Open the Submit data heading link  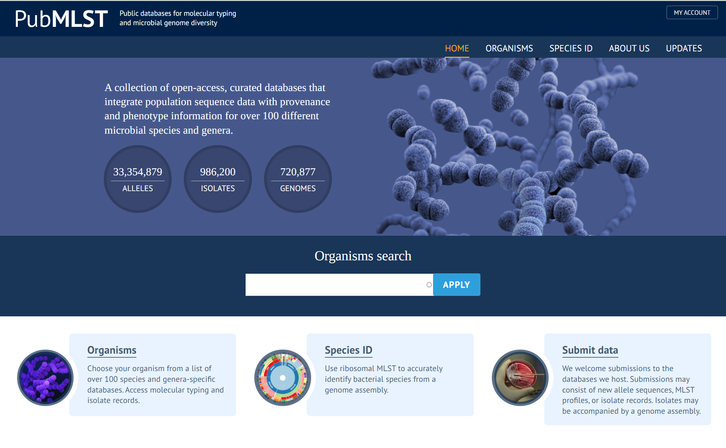(590, 350)
